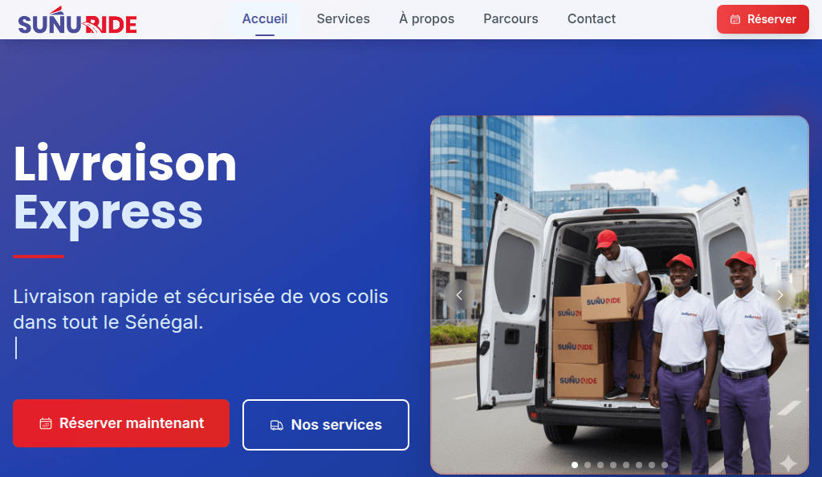Select the first carousel dot
Image resolution: width=822 pixels, height=477 pixels.
coord(575,465)
